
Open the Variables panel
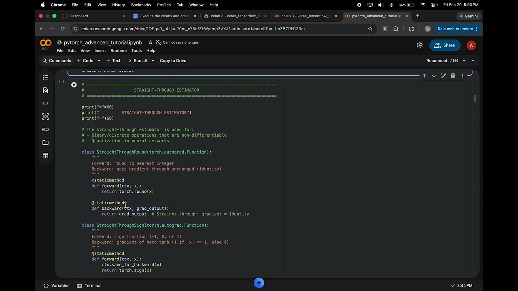point(56,285)
